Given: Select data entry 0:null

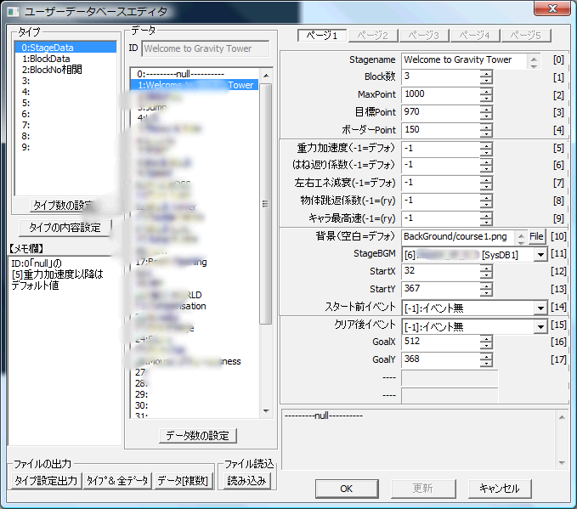Looking at the screenshot, I should (195, 74).
